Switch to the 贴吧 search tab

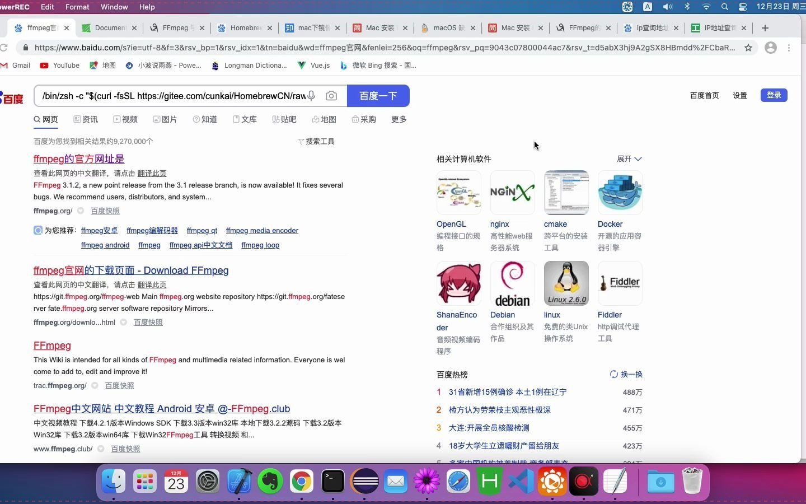(x=284, y=119)
